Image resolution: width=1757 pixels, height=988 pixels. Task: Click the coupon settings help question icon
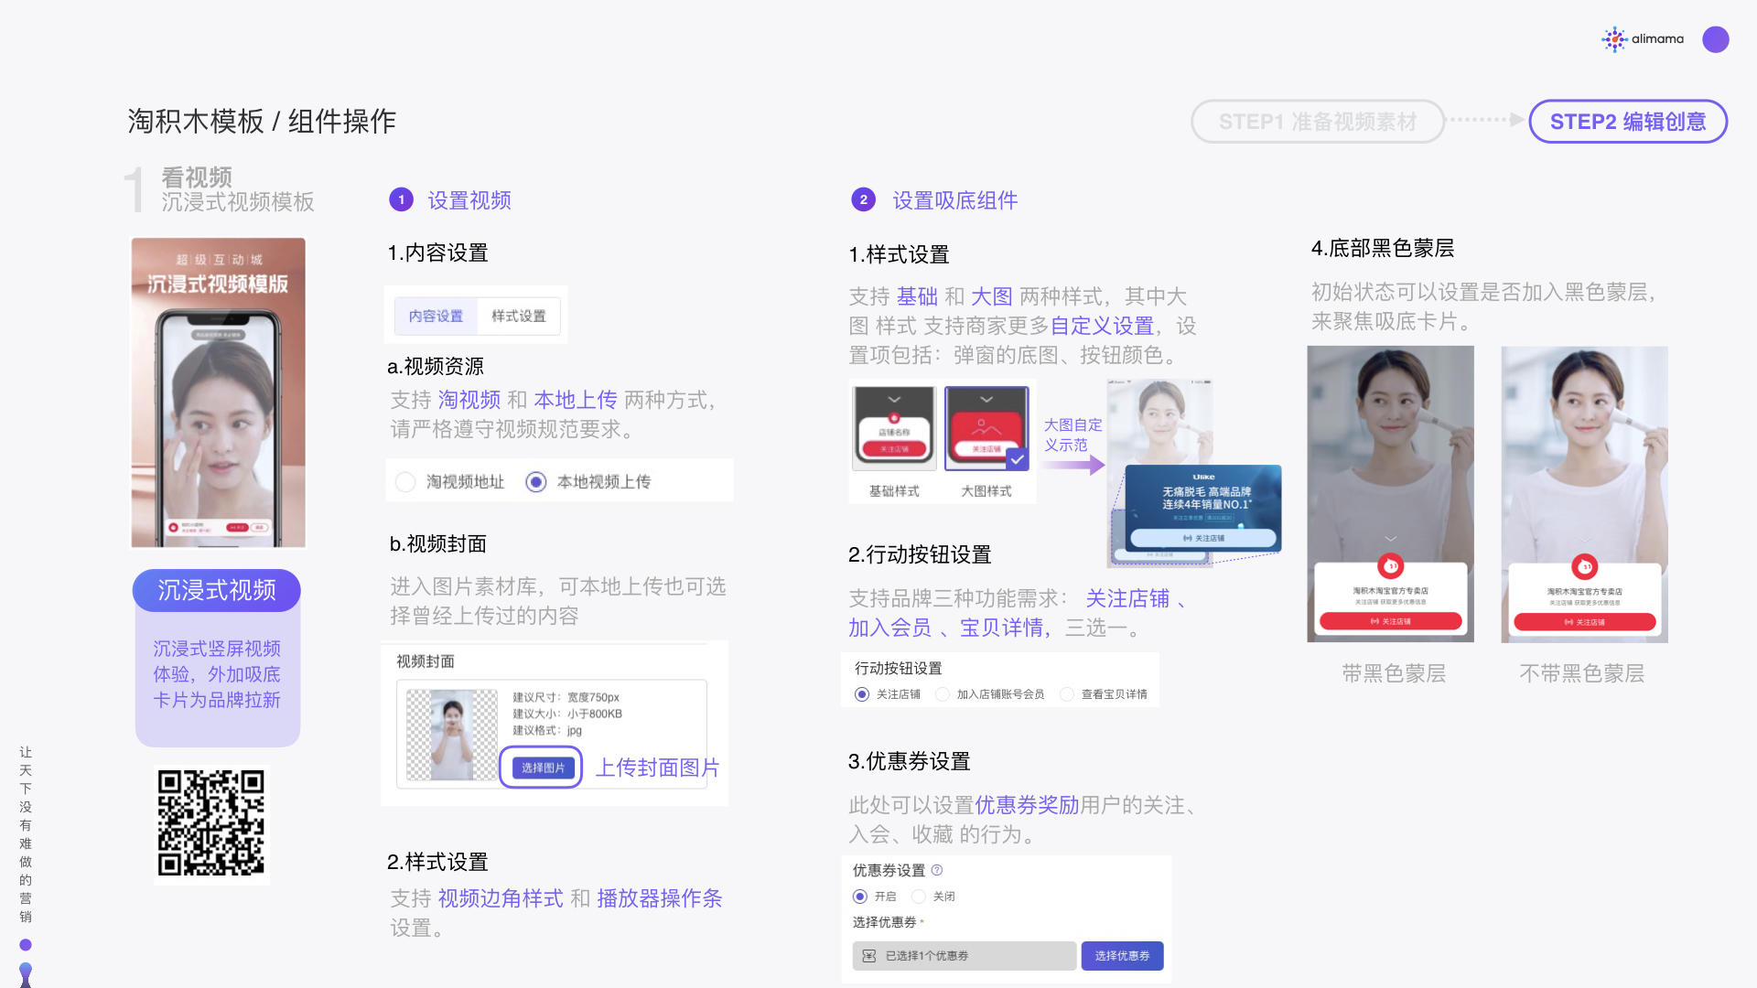click(937, 870)
